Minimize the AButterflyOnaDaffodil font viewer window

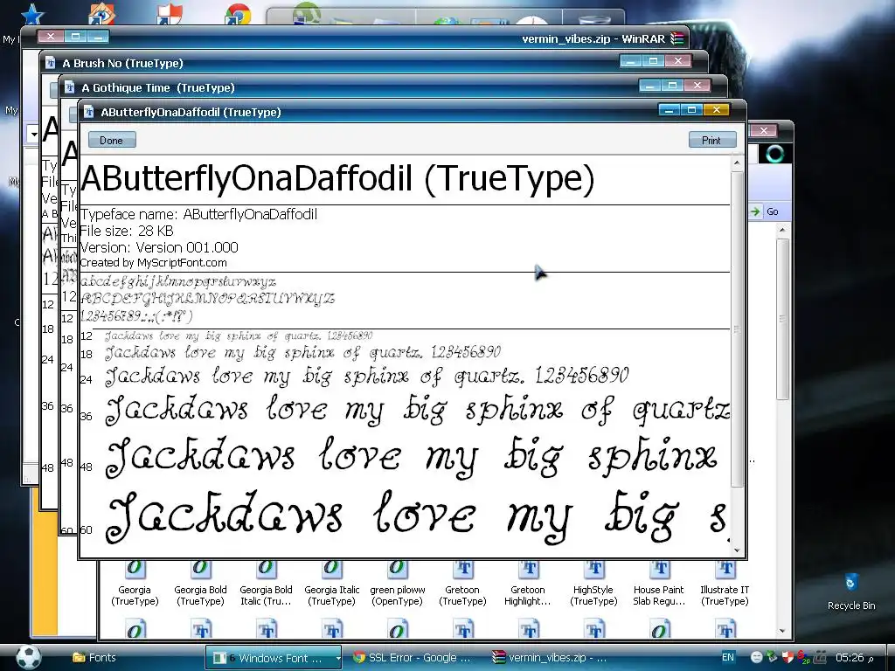tap(670, 109)
